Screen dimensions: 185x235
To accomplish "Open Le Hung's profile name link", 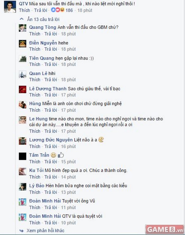I will tap(38, 119).
